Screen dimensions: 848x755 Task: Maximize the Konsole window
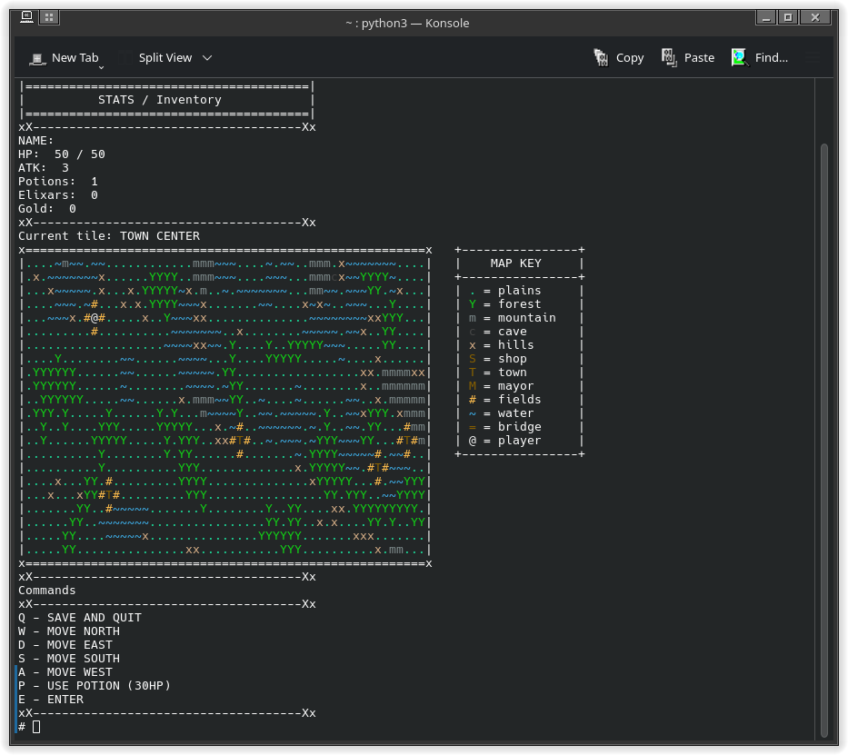[x=788, y=17]
